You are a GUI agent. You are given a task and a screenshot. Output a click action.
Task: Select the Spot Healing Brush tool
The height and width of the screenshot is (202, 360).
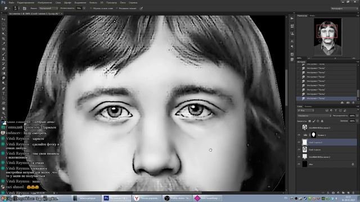coord(3,49)
